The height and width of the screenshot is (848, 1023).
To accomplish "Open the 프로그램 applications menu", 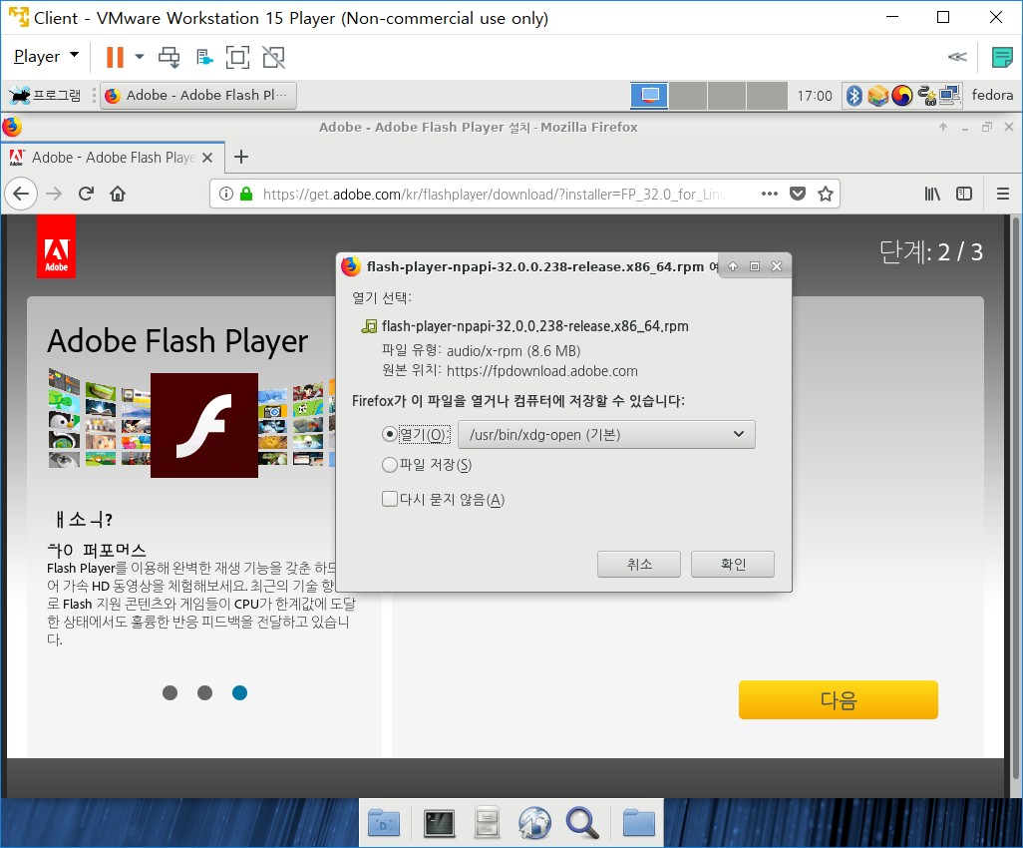I will tap(45, 96).
